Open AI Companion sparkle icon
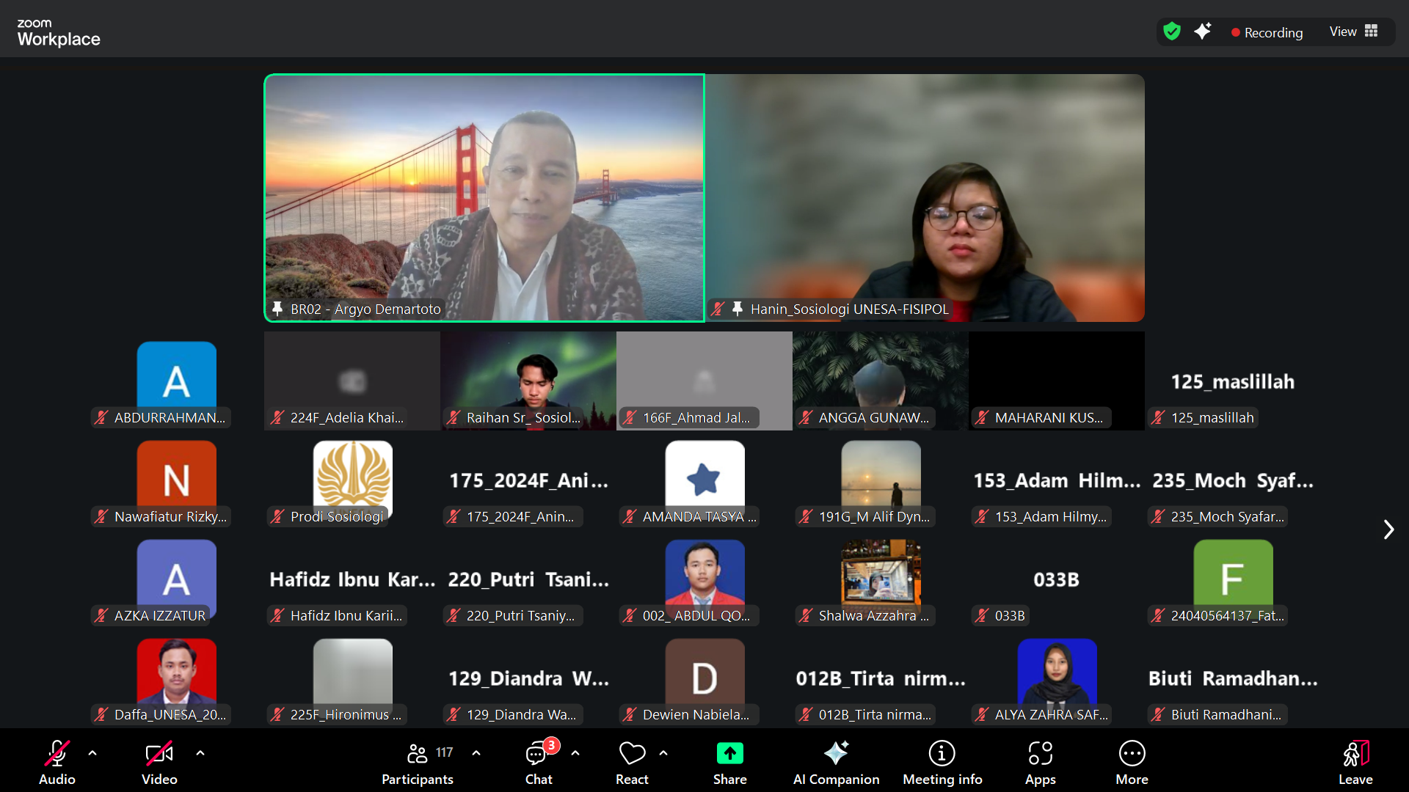Screen dimensions: 1409x792 (836, 754)
